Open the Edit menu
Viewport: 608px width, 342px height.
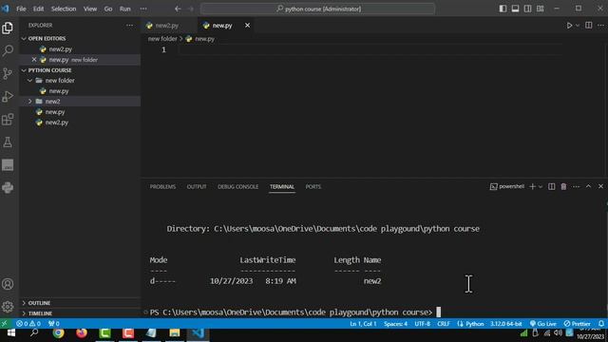tap(38, 9)
